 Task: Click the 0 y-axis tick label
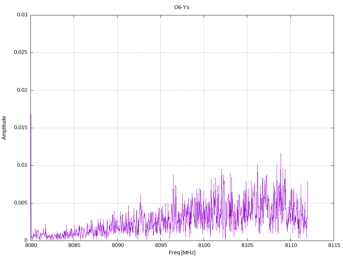26,241
